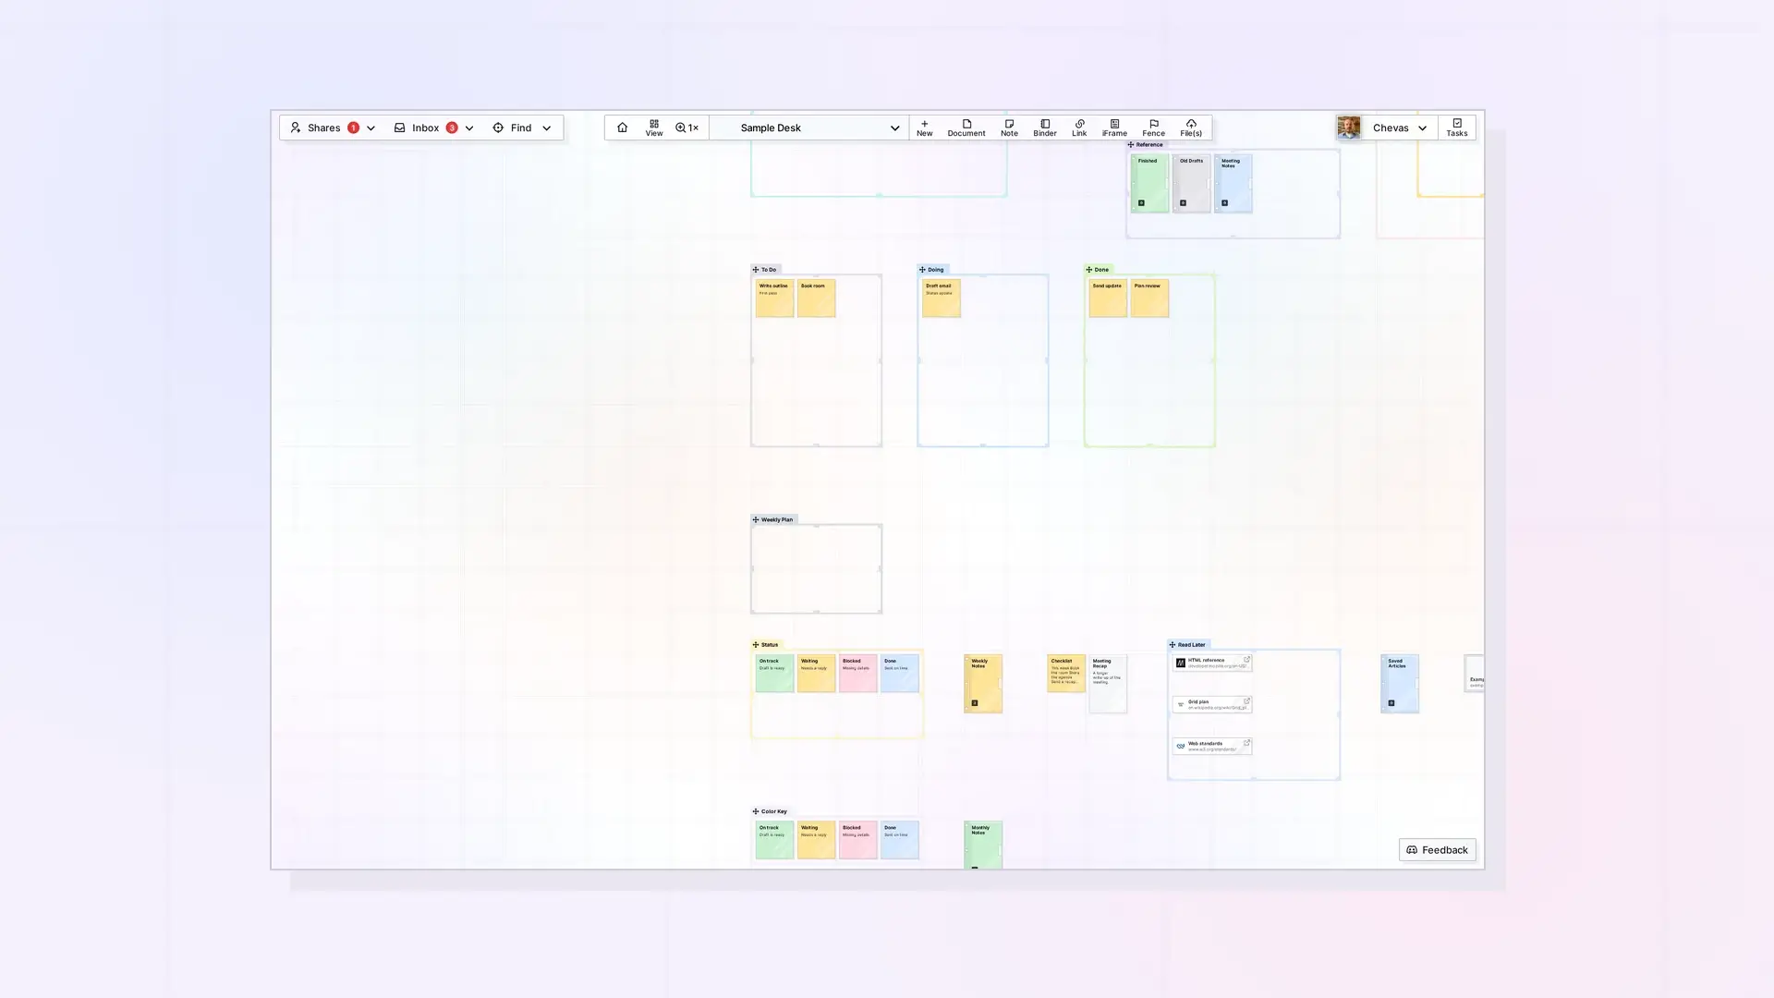This screenshot has width=1774, height=998.
Task: Select the pink Blocked note in Status
Action: 857,674
